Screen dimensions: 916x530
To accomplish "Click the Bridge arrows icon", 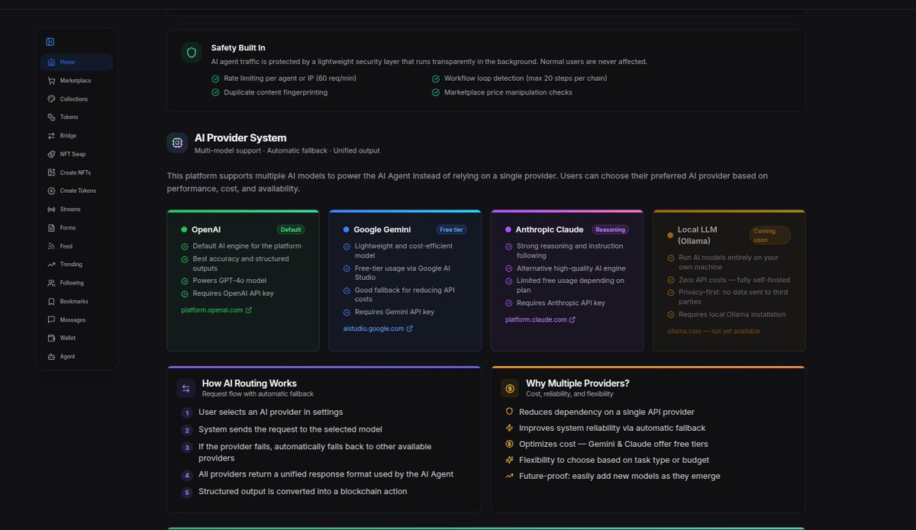I will (51, 136).
